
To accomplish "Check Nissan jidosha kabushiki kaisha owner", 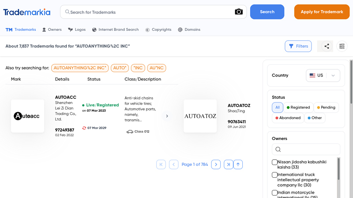I will 274,162.
